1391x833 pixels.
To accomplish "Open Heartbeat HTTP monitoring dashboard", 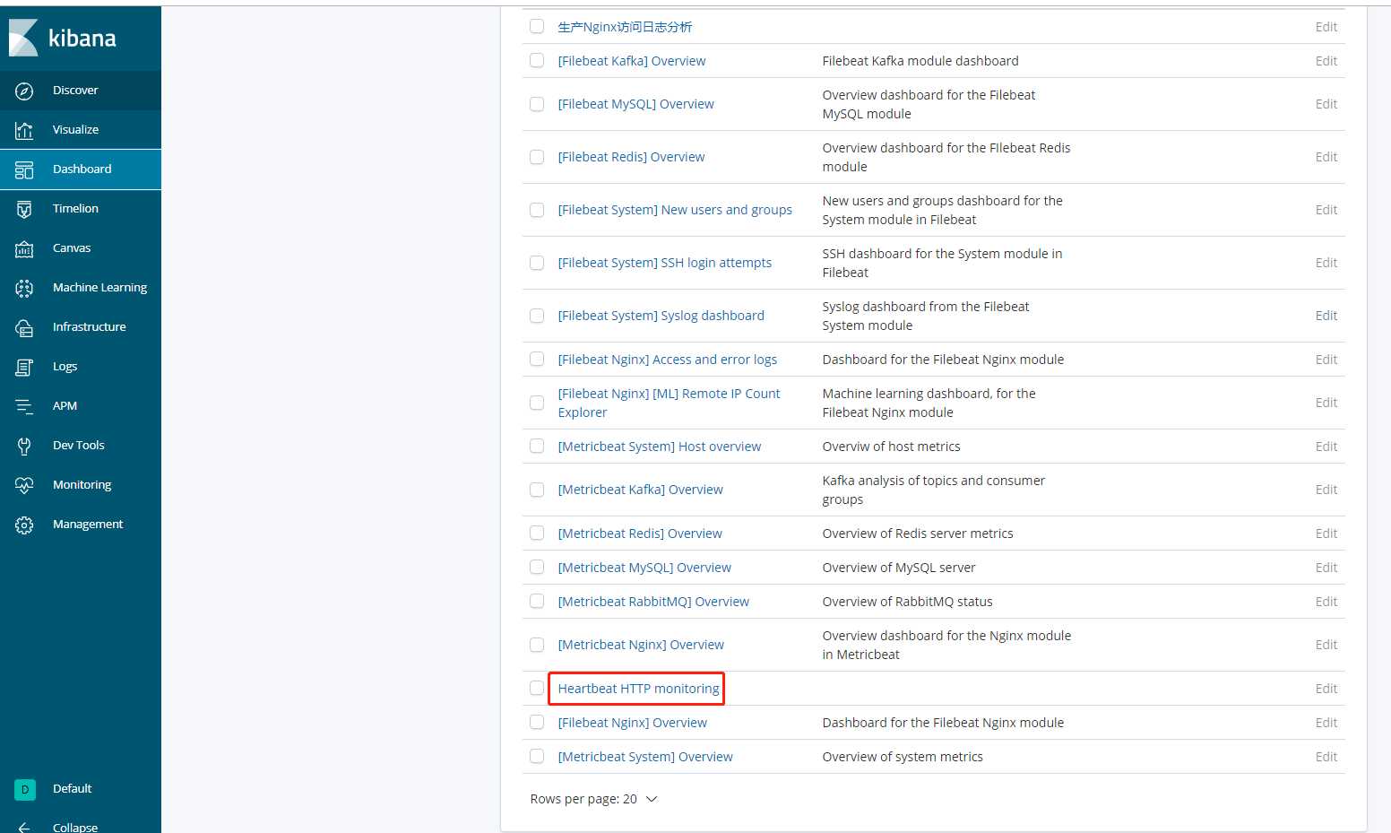I will point(638,689).
